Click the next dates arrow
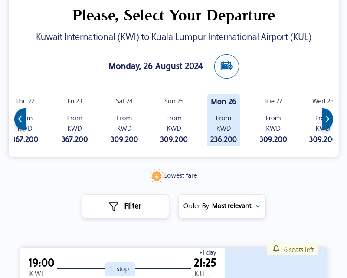This screenshot has width=347, height=278. tap(327, 119)
